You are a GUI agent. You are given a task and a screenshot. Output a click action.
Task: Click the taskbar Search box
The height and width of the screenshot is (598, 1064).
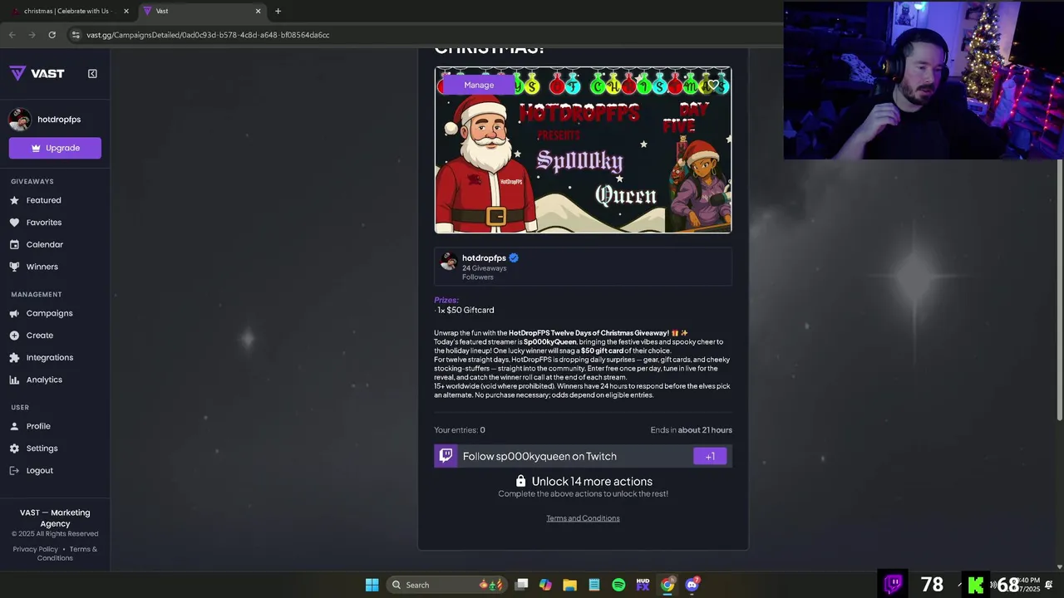tap(447, 585)
